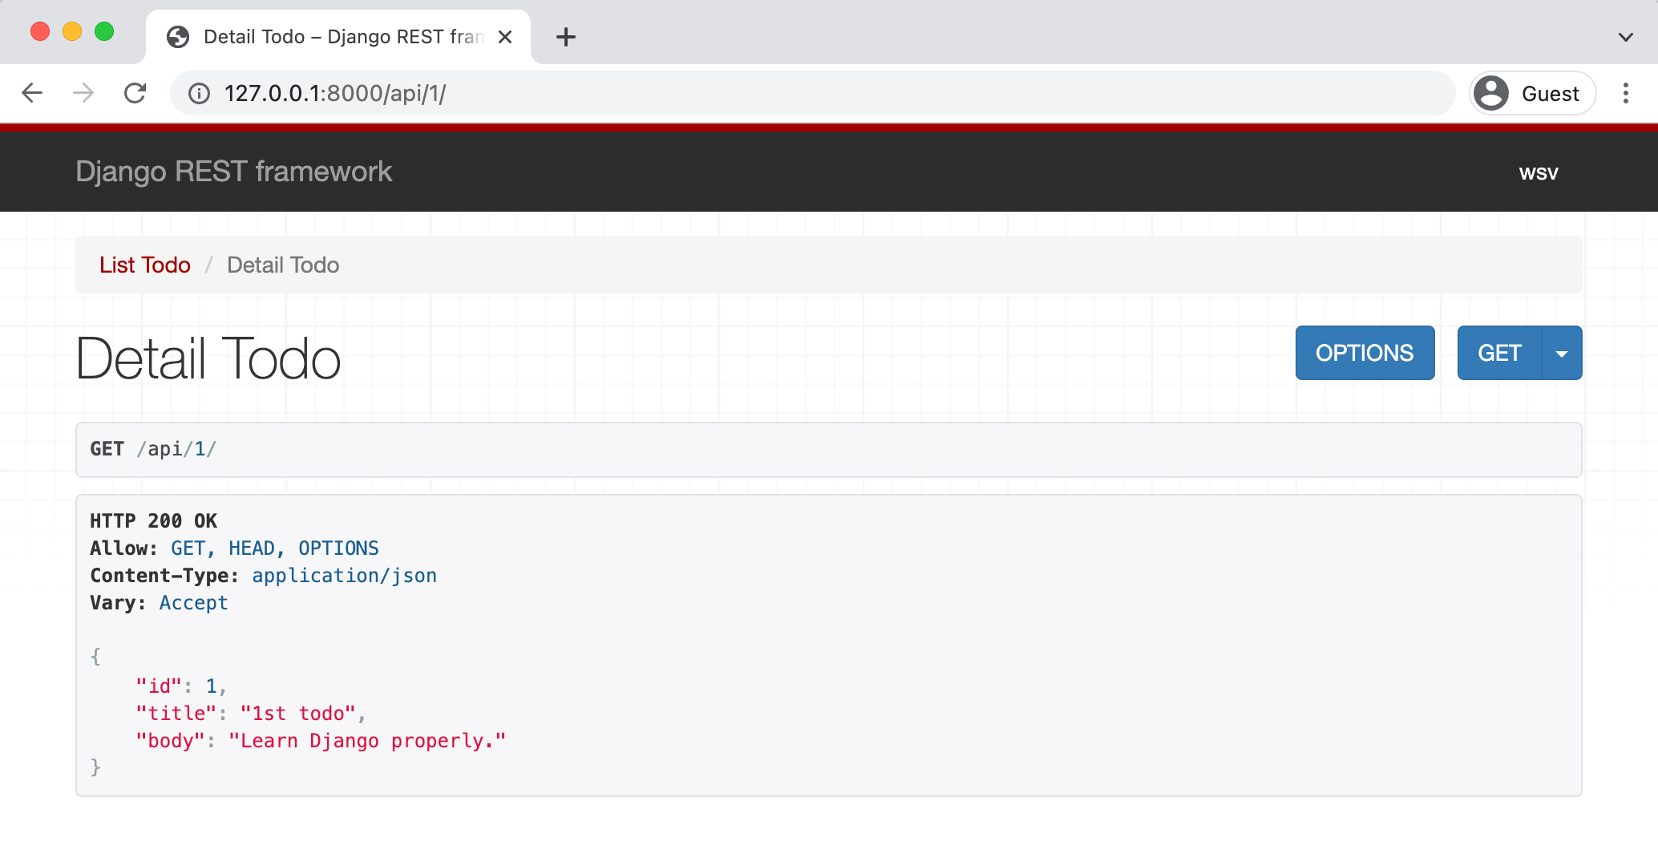Click the browser forward arrow
The image size is (1658, 858).
point(83,93)
